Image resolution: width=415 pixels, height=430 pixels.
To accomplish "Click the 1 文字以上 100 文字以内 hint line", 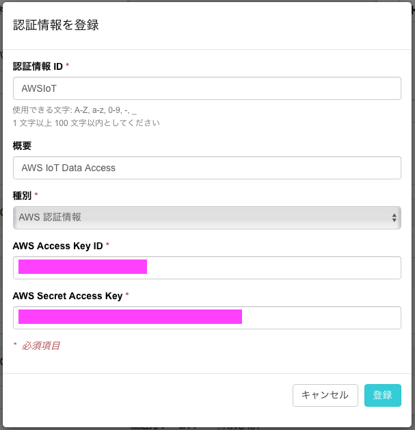I will pyautogui.click(x=86, y=123).
